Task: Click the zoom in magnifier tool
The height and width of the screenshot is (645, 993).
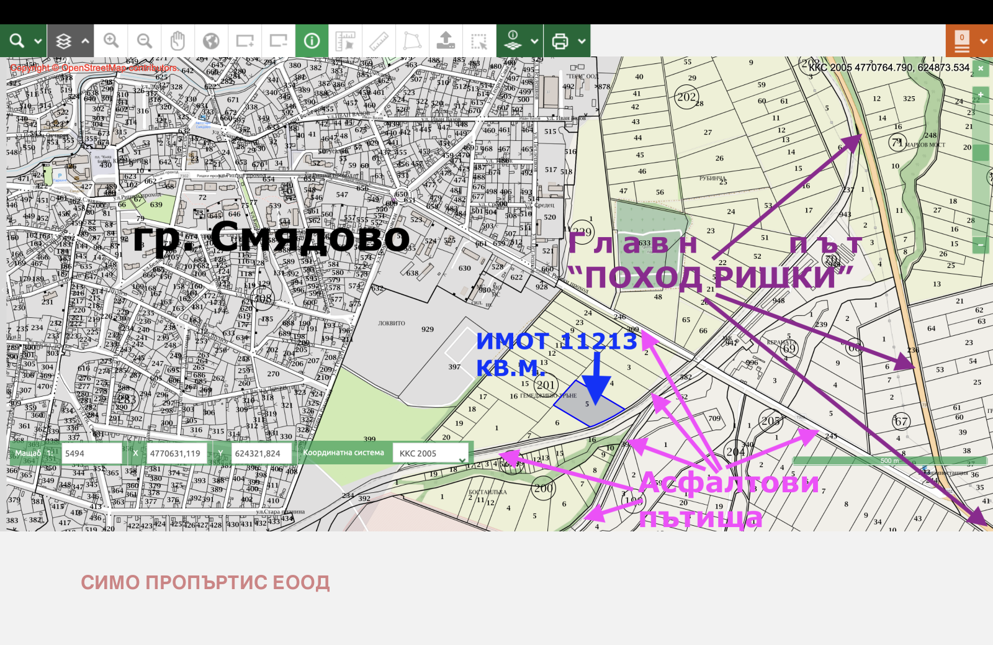Action: 111,41
